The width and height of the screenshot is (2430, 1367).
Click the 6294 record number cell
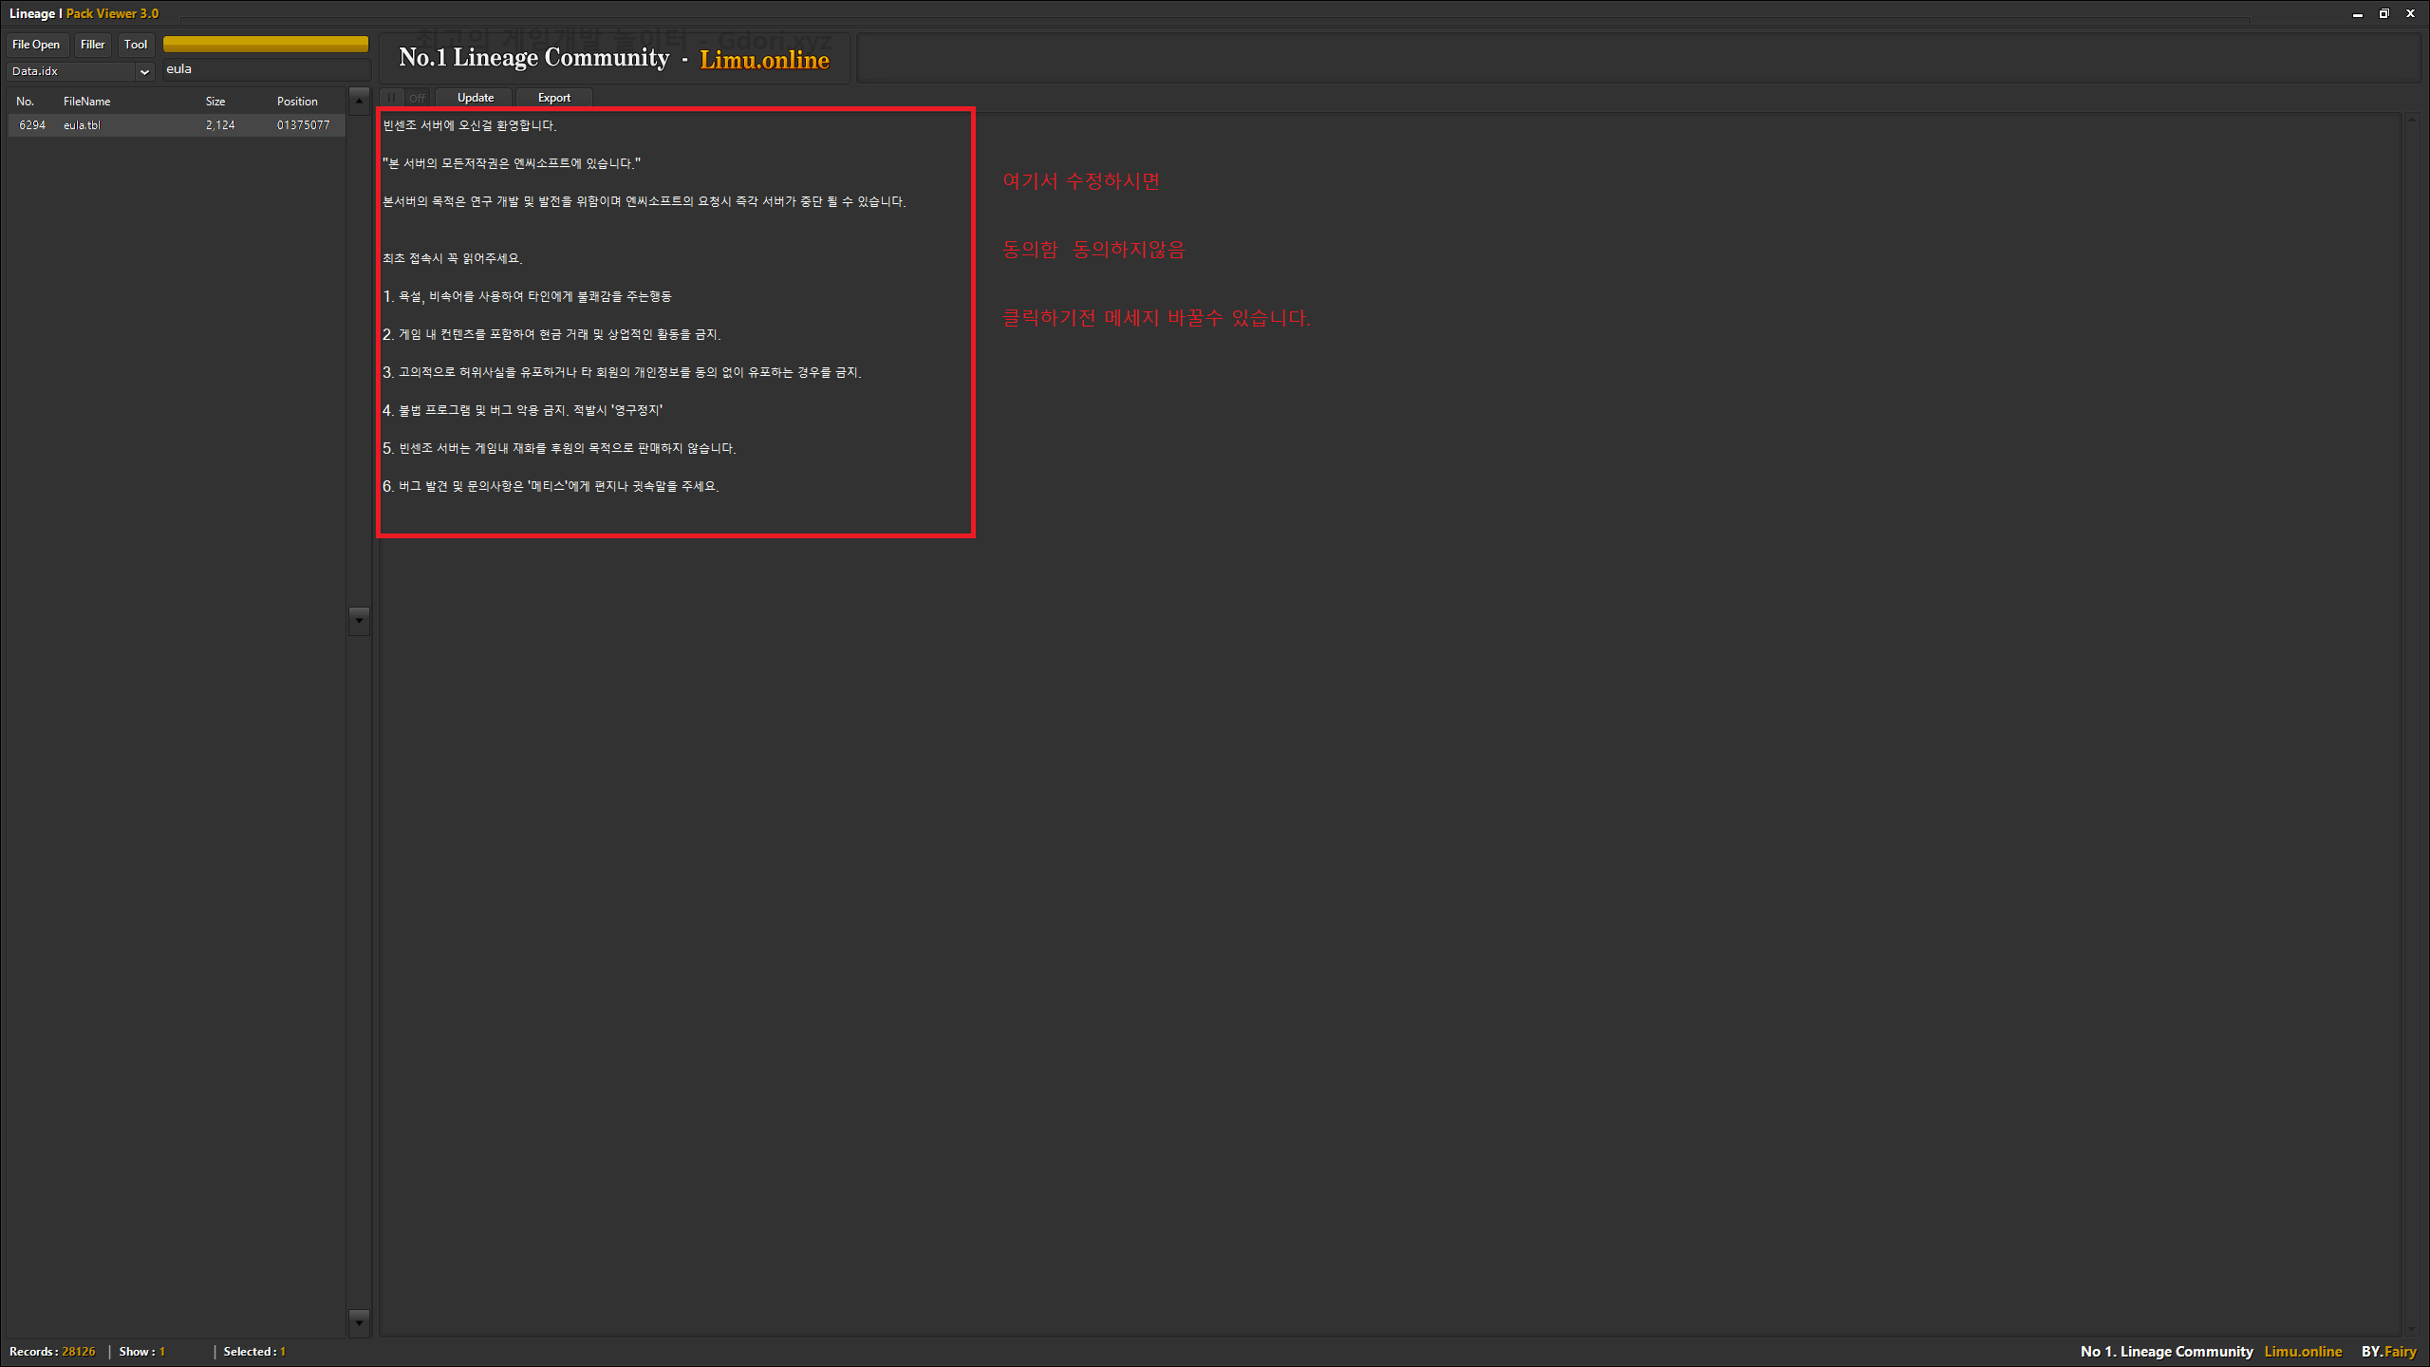32,125
